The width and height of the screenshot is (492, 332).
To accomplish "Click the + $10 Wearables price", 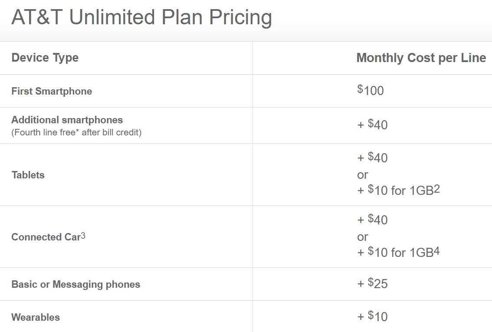I will tap(372, 317).
